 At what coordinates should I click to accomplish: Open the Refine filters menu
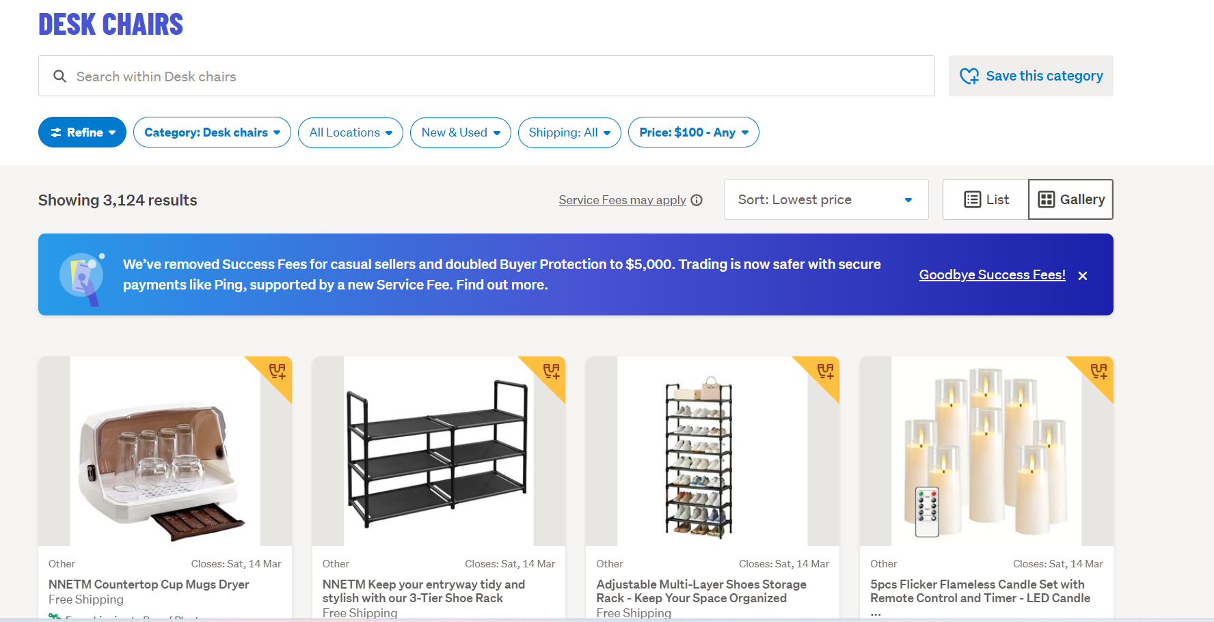tap(82, 132)
